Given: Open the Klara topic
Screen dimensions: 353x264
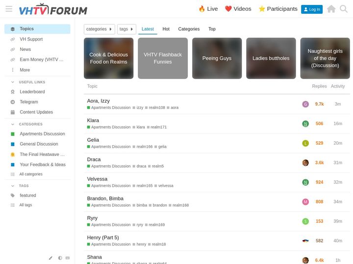Looking at the screenshot, I should [93, 121].
